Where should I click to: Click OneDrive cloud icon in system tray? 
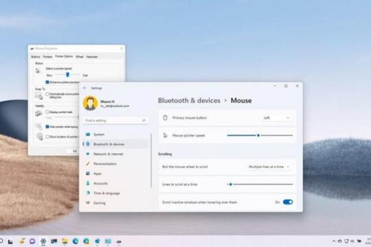coord(339,241)
